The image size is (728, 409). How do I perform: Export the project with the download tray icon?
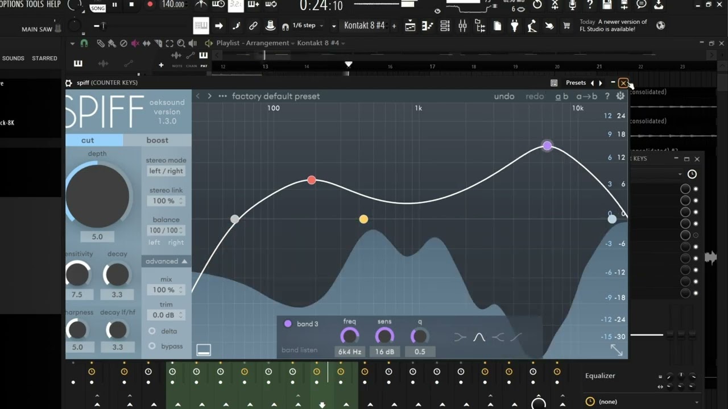pyautogui.click(x=659, y=5)
